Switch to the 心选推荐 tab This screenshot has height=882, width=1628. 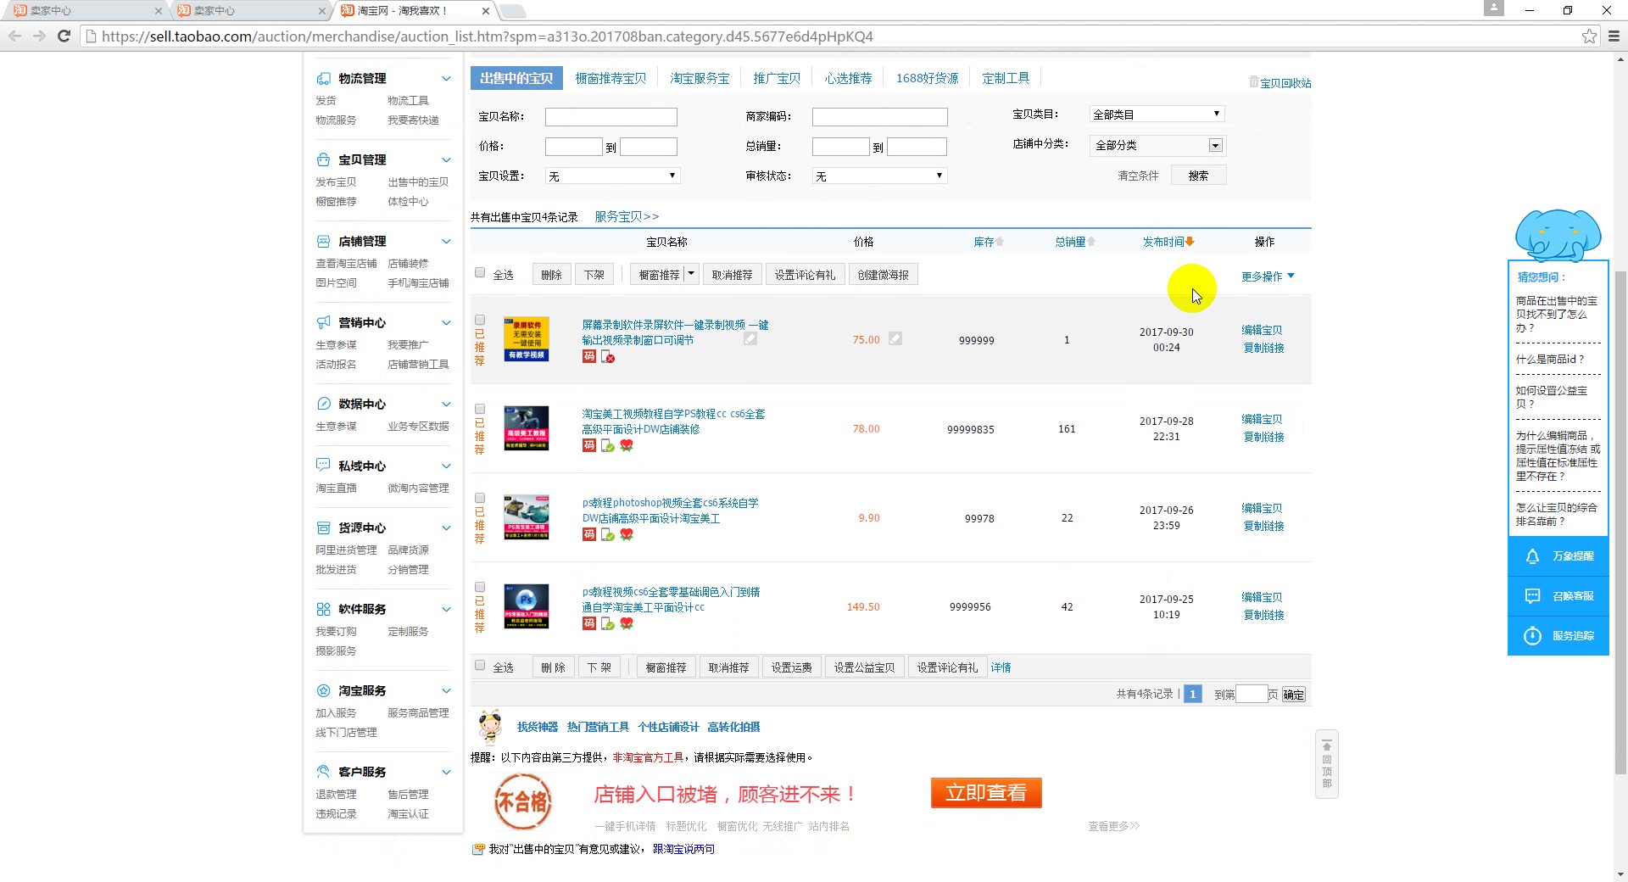pyautogui.click(x=848, y=79)
